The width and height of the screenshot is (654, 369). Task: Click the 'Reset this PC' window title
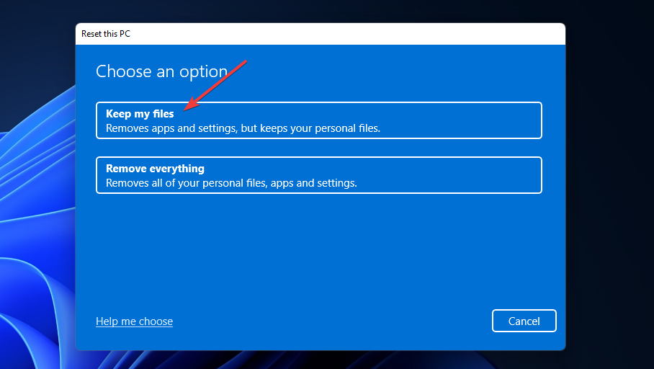(x=106, y=34)
